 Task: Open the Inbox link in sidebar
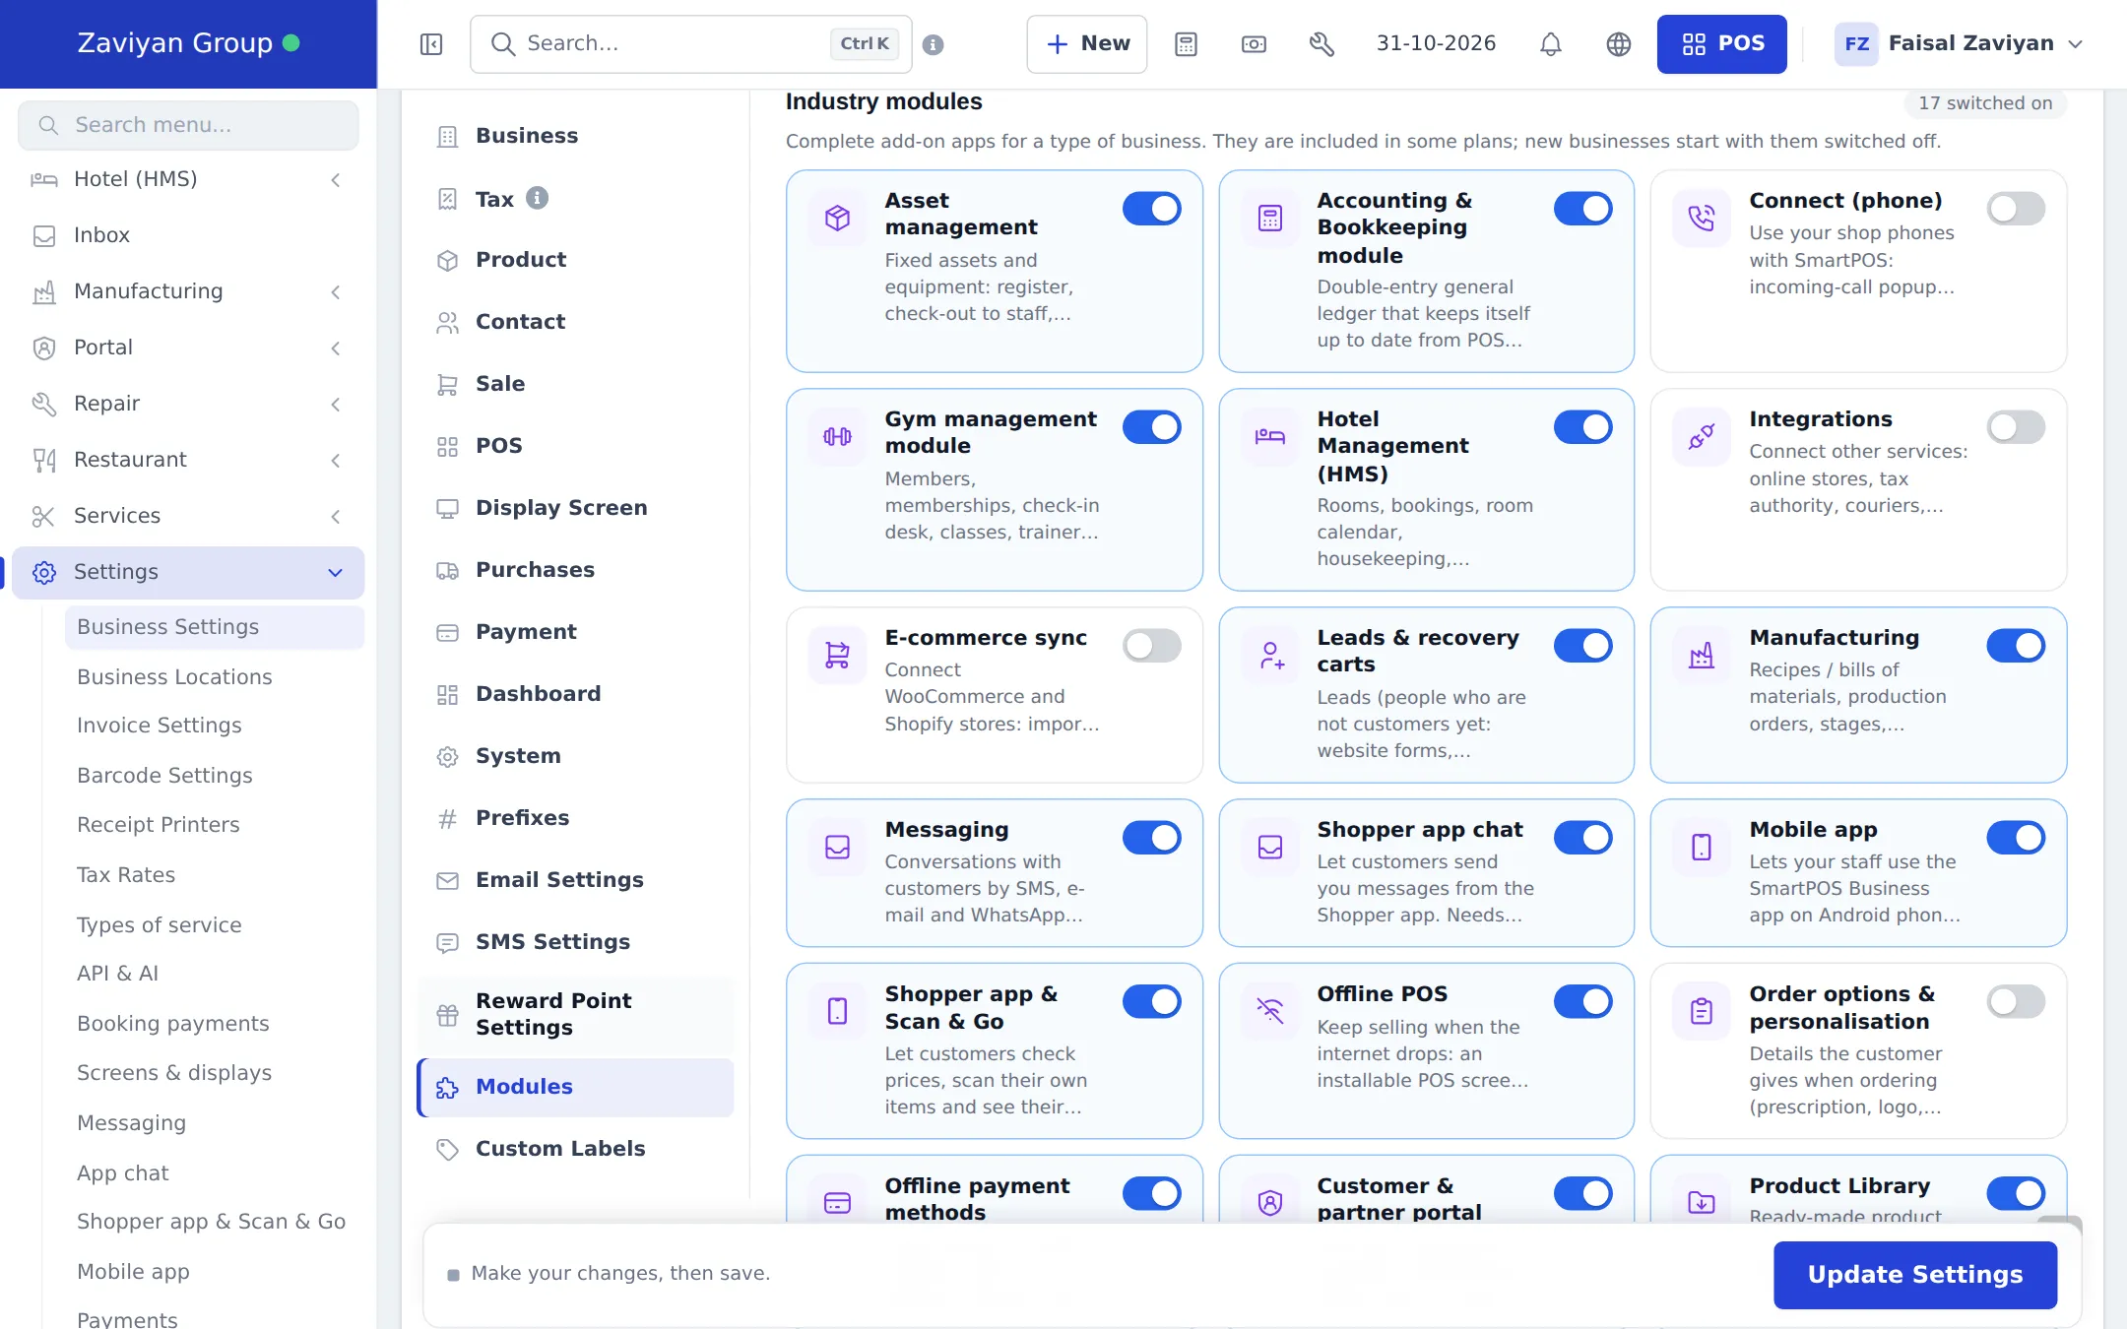click(188, 235)
